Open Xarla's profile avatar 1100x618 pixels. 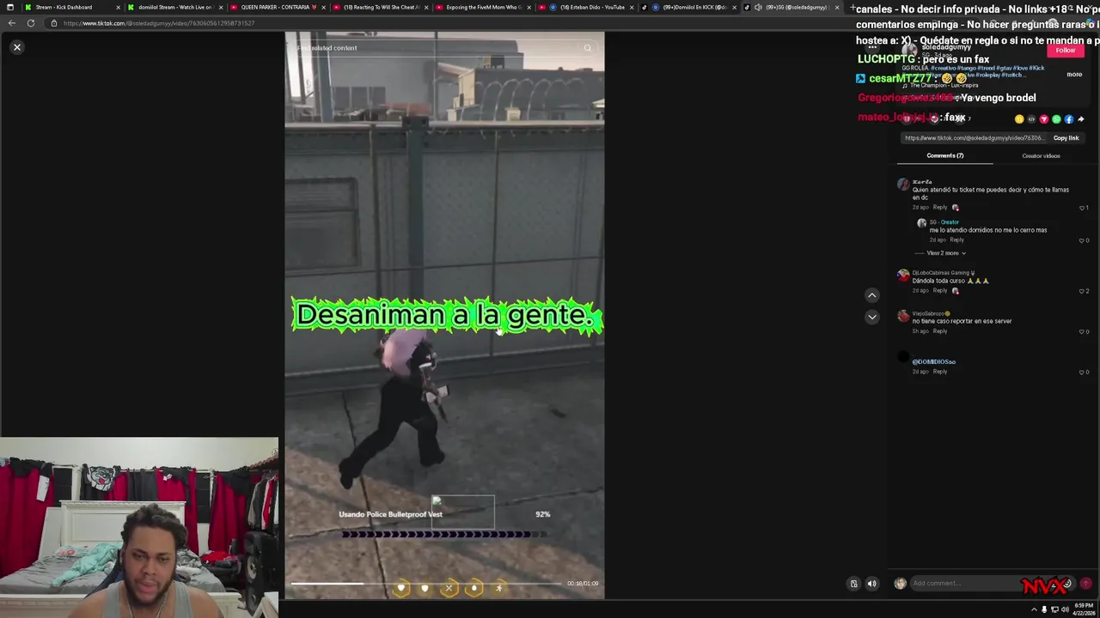click(902, 185)
